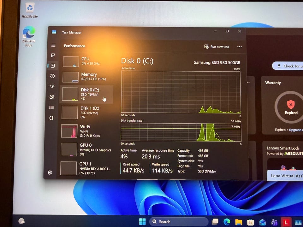The image size is (303, 227).
Task: Click the Disk active time graph
Action: point(181,92)
